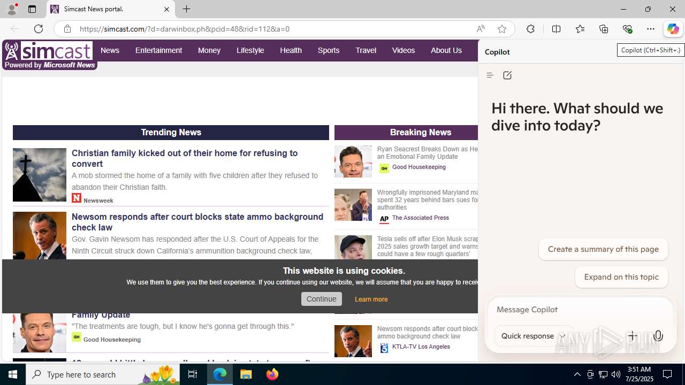Image resolution: width=685 pixels, height=385 pixels.
Task: Open the Windows Start menu
Action: (x=13, y=374)
